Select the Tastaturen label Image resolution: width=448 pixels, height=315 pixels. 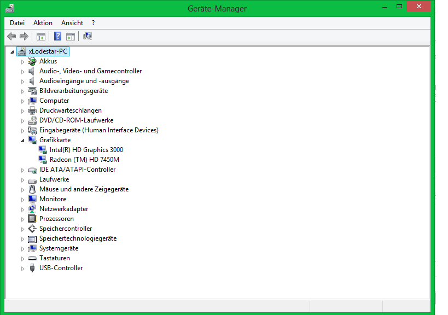[55, 258]
